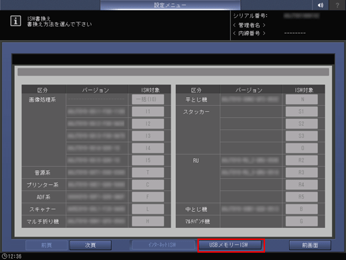
Task: Open help with the question mark icon
Action: pos(337,5)
